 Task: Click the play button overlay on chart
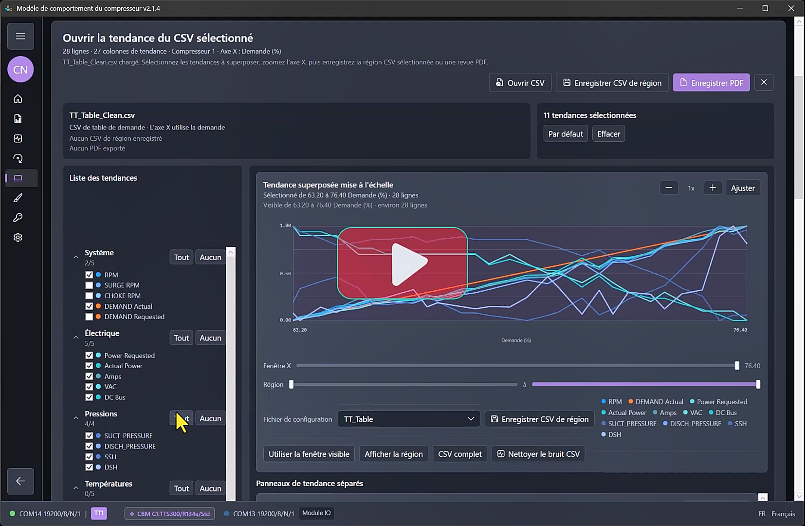402,263
